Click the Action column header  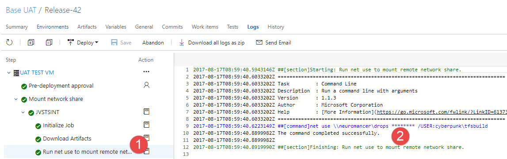tap(145, 60)
